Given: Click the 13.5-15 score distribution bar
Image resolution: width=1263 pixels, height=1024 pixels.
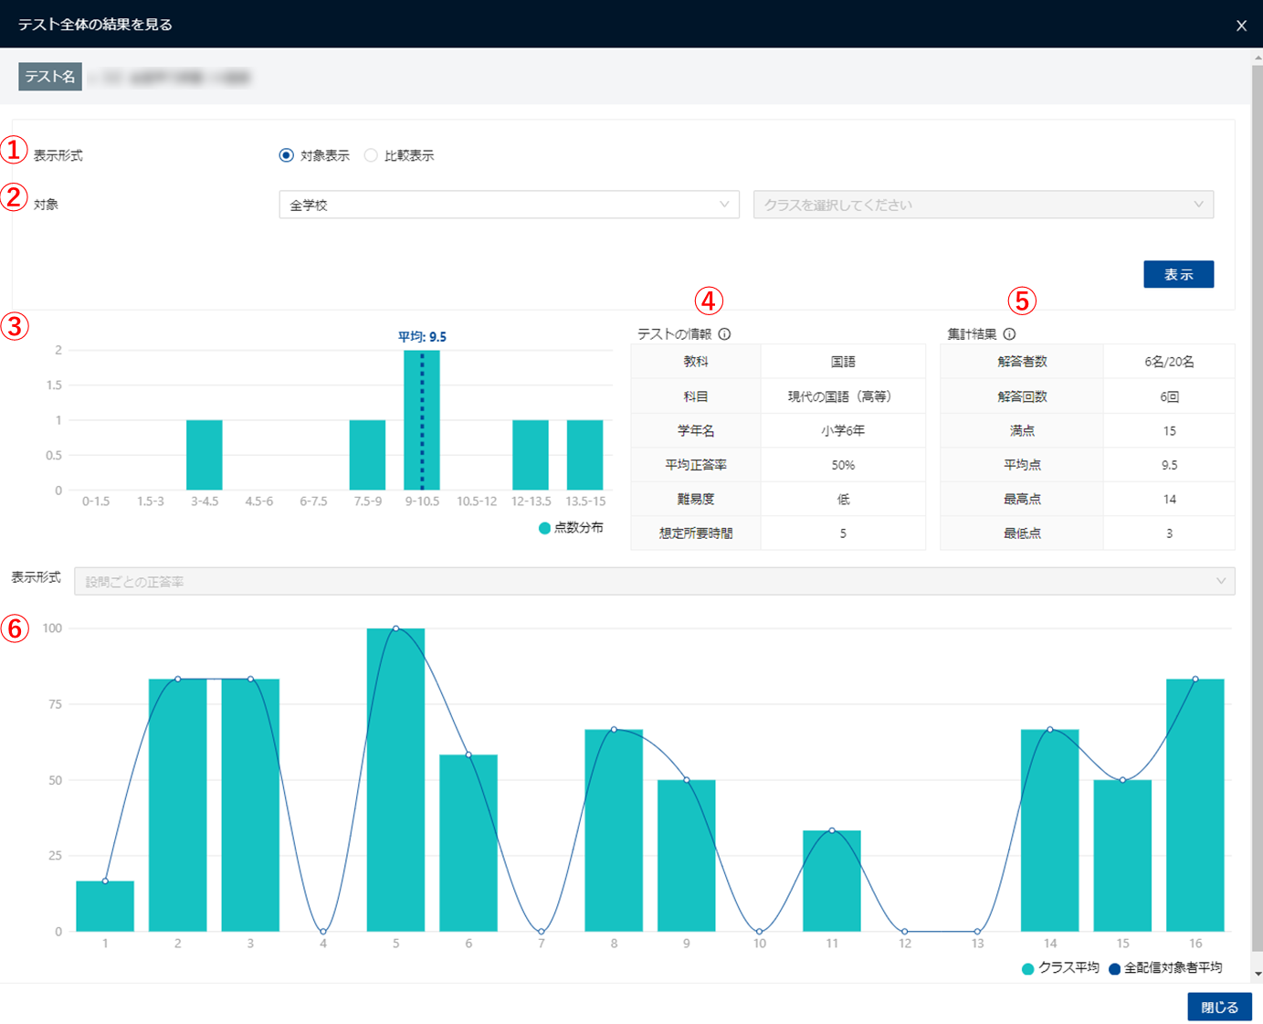Looking at the screenshot, I should [584, 455].
